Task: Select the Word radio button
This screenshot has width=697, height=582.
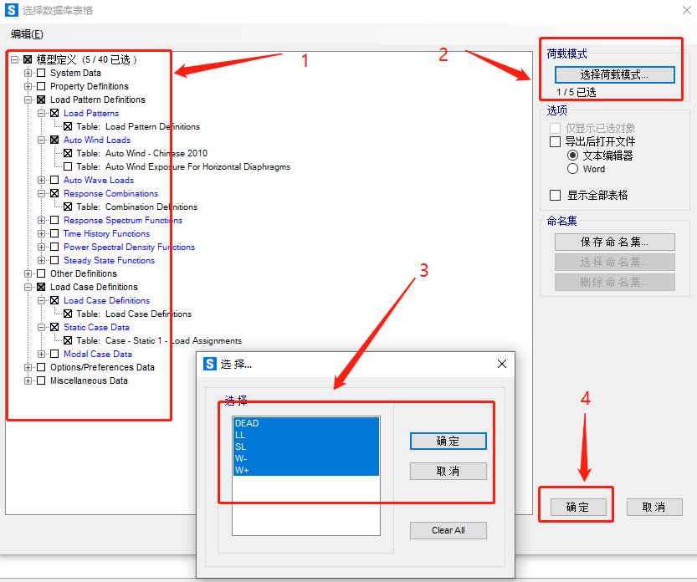Action: [572, 169]
